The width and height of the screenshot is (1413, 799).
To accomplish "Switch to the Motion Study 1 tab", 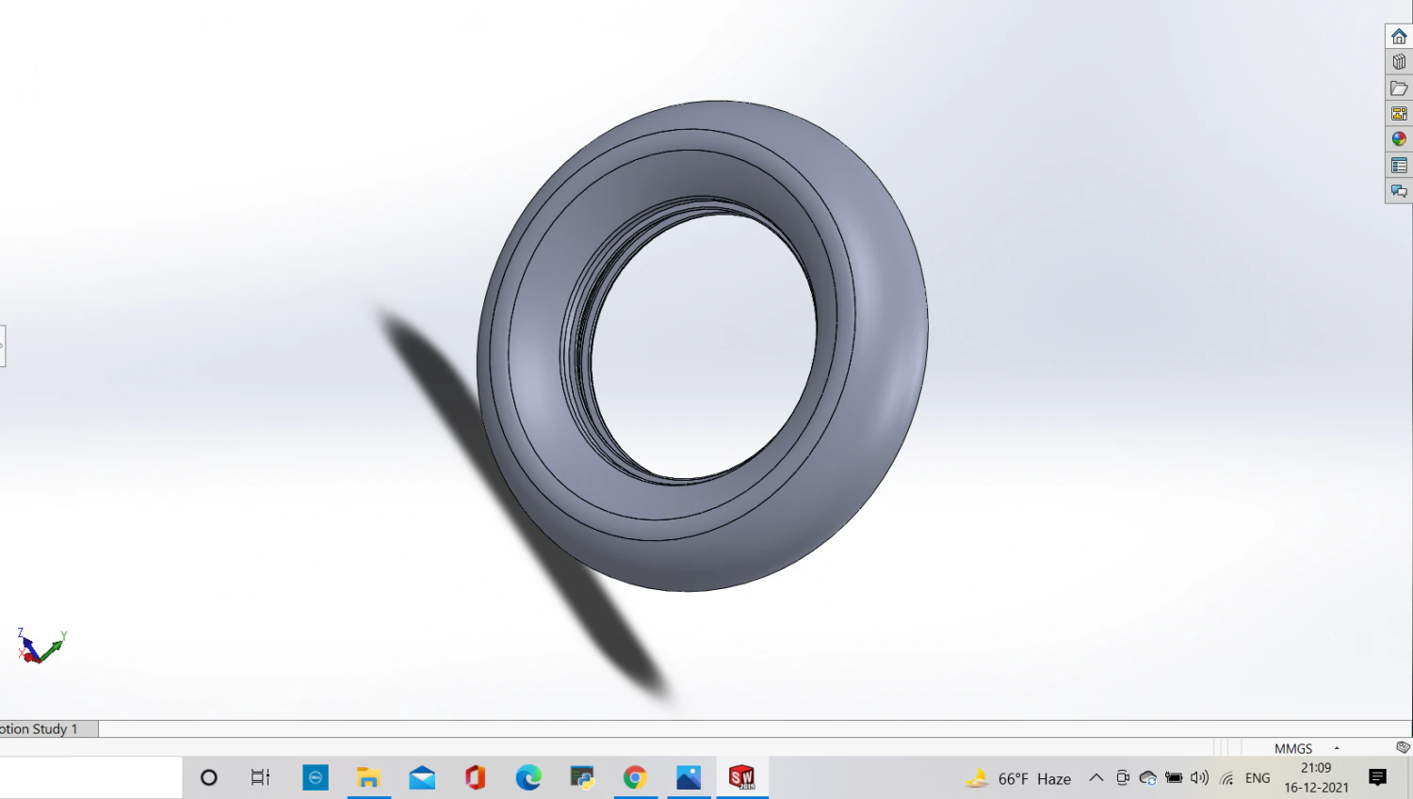I will click(42, 729).
